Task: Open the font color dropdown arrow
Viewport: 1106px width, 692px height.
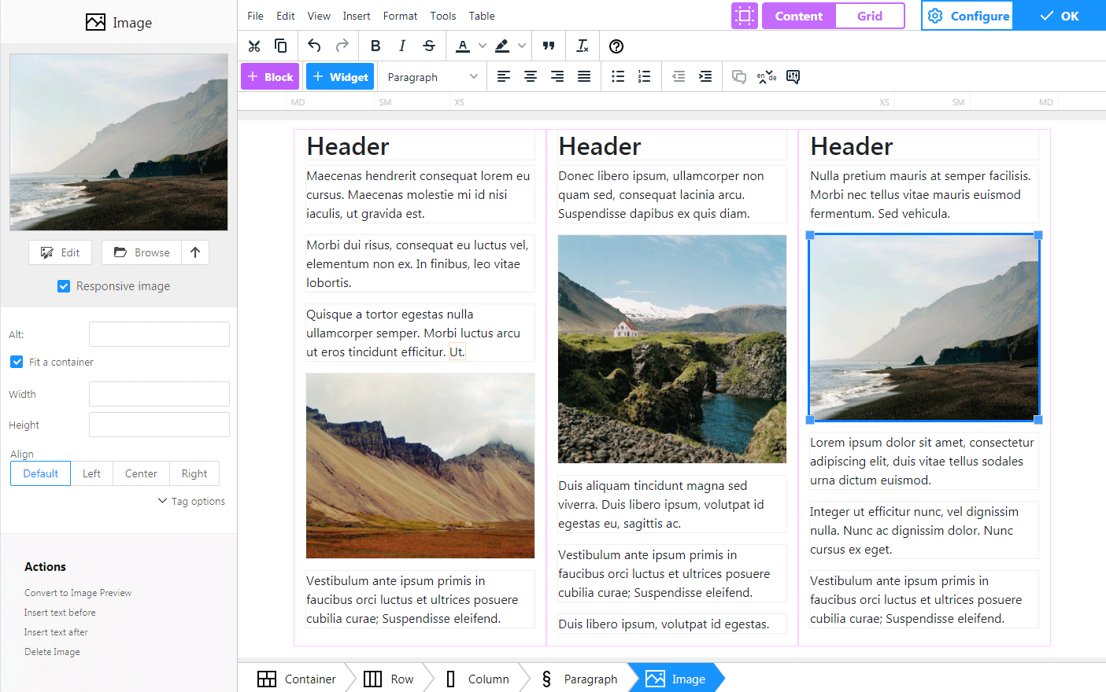Action: 482,46
